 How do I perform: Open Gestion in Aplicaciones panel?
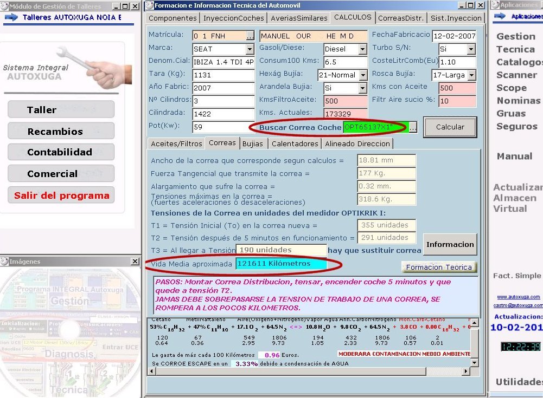tap(516, 36)
